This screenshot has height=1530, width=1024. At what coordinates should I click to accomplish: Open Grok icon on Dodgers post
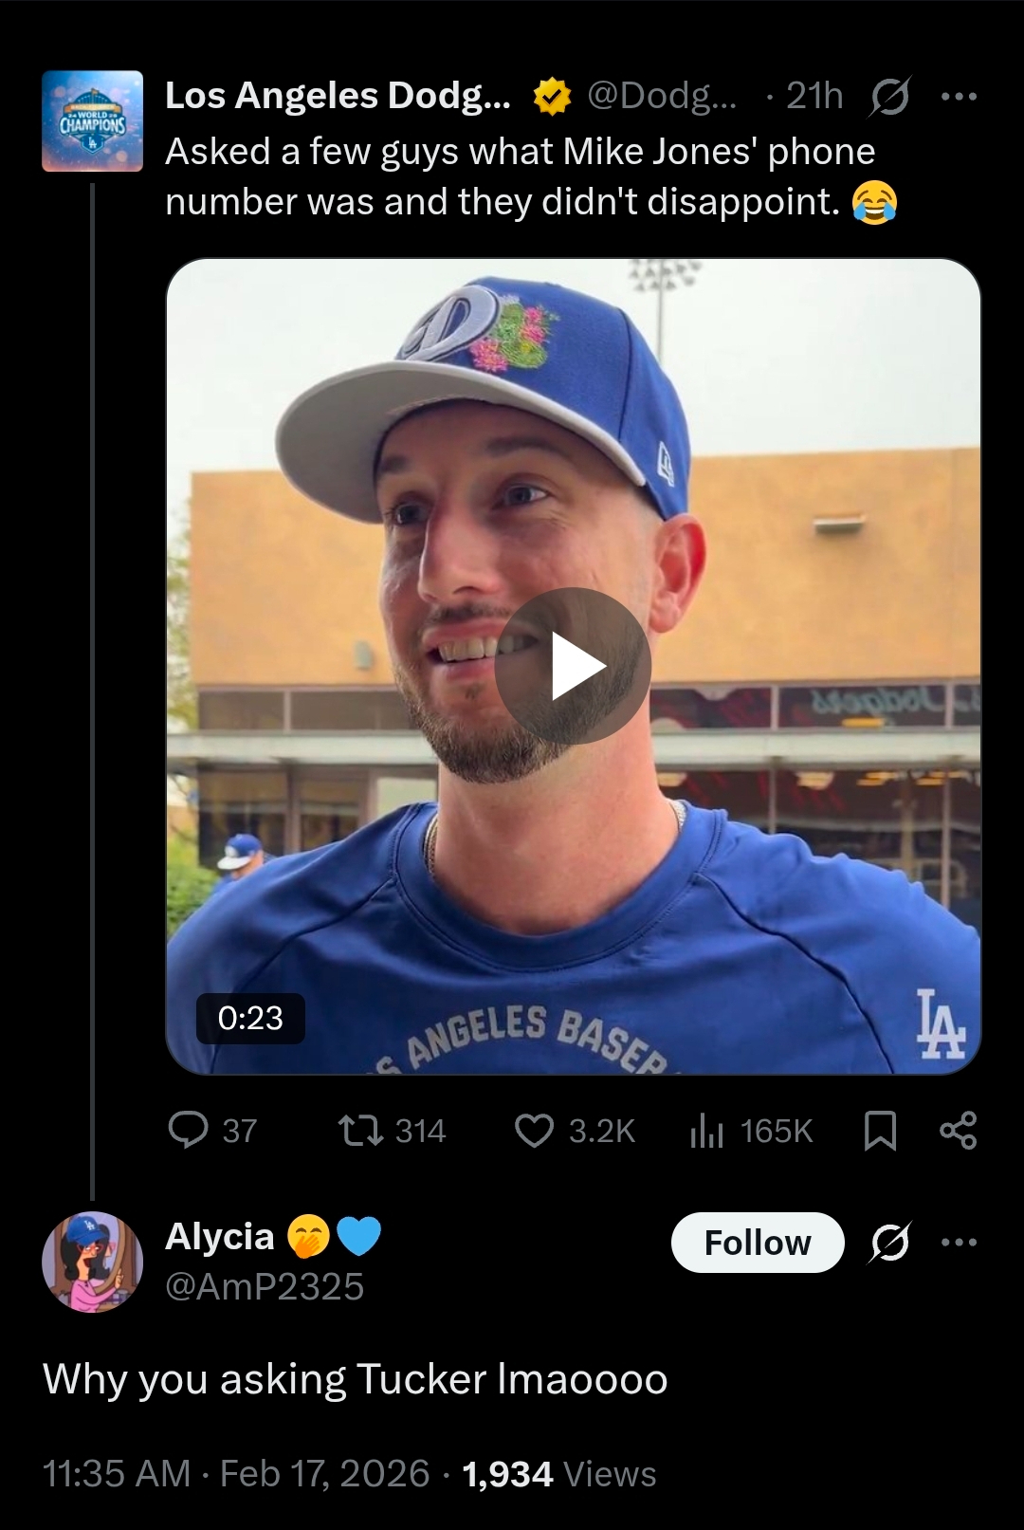coord(889,96)
